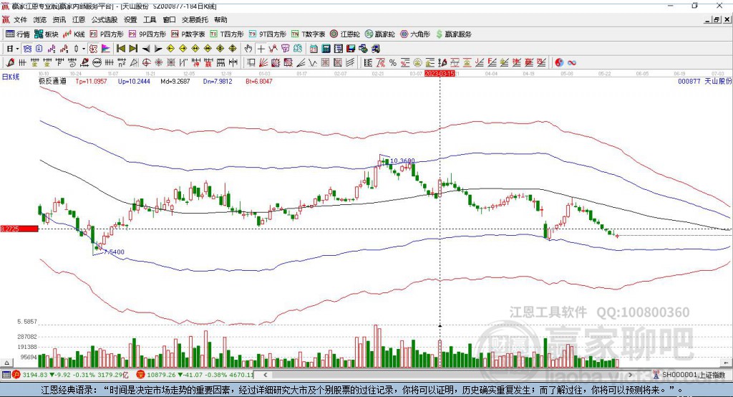Click the status bar grid icon
Image resolution: width=733 pixels, height=397 pixels.
[x=6, y=375]
